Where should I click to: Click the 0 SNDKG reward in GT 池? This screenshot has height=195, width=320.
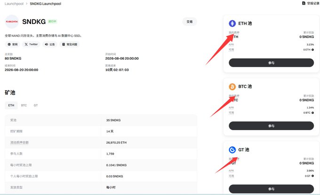[306, 163]
